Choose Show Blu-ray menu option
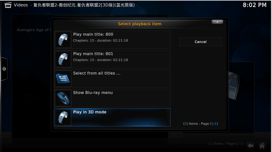272x152 pixels. (x=112, y=98)
